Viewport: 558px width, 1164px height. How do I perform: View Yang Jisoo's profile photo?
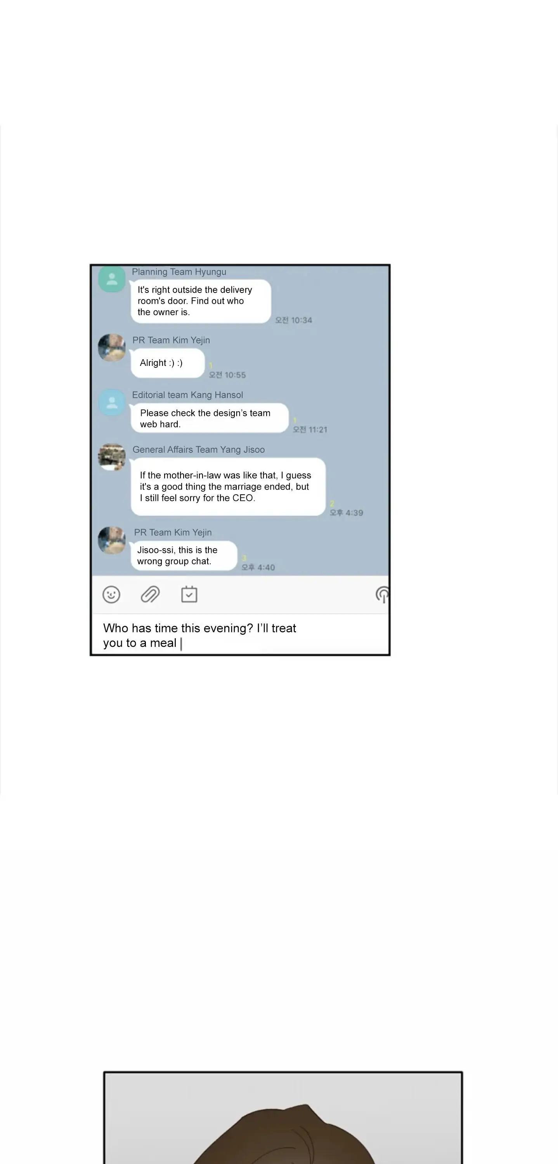point(112,457)
